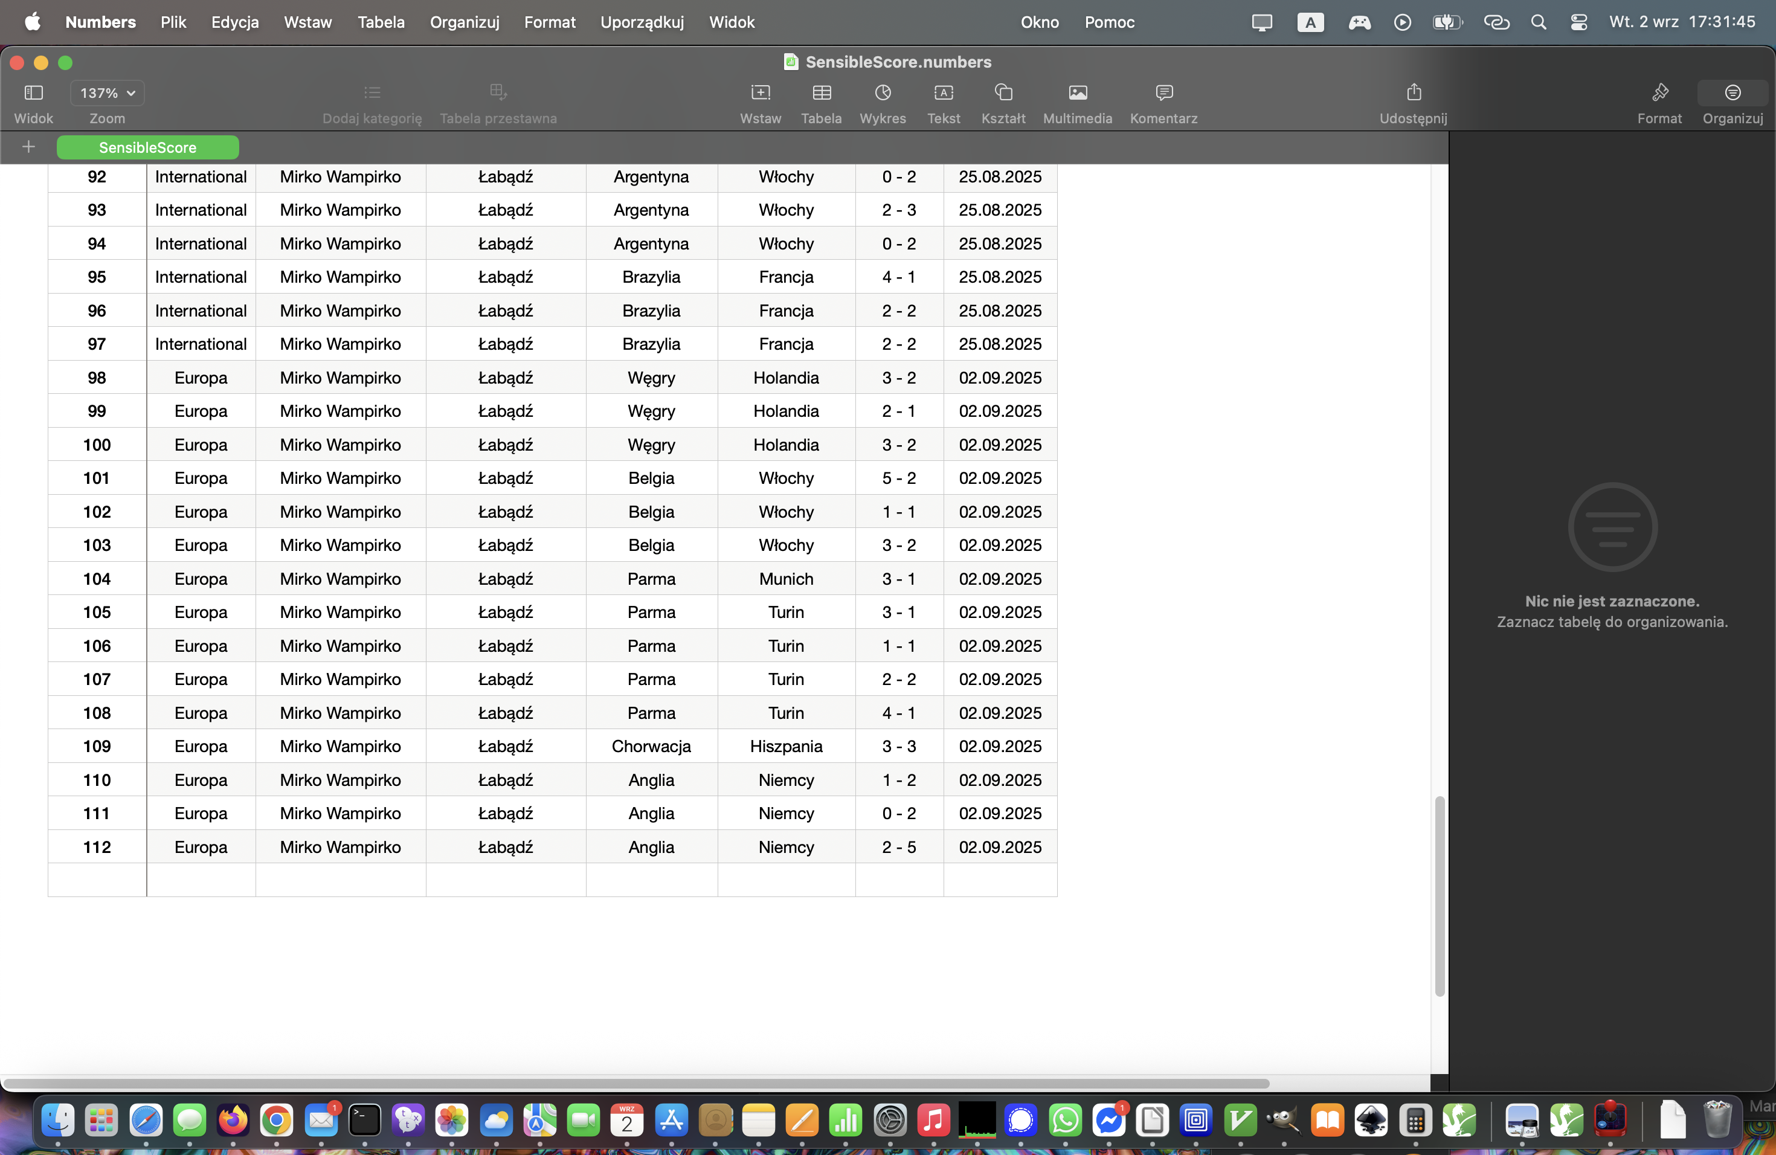Click the Multimedia toolbar icon
The height and width of the screenshot is (1155, 1776).
click(1077, 92)
